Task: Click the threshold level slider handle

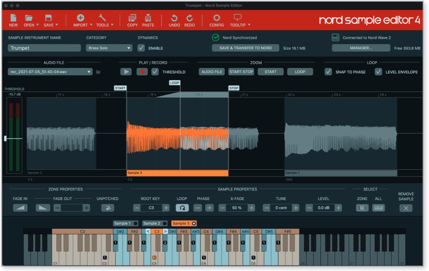Action: point(6,138)
